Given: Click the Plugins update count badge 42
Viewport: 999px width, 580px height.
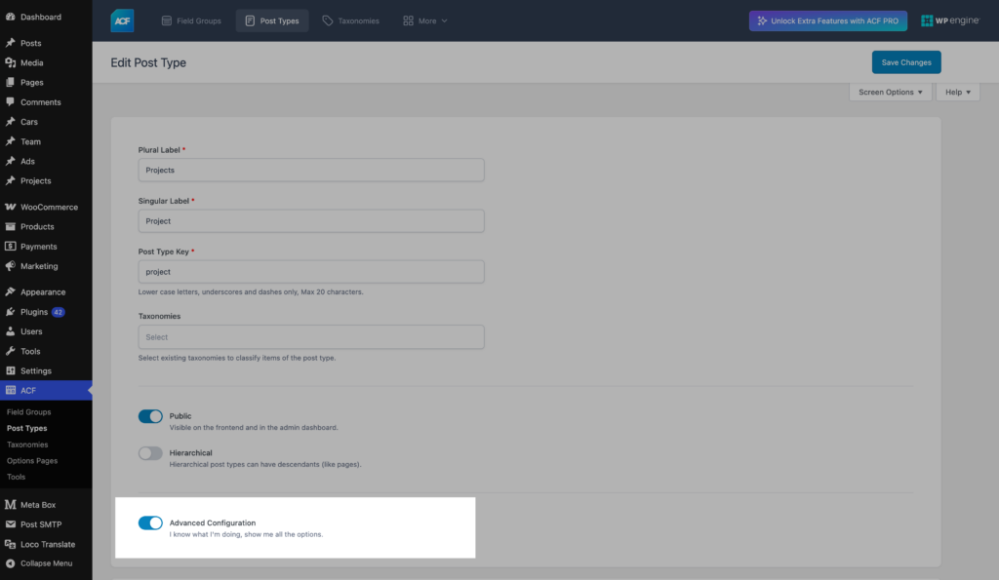Looking at the screenshot, I should pyautogui.click(x=58, y=312).
